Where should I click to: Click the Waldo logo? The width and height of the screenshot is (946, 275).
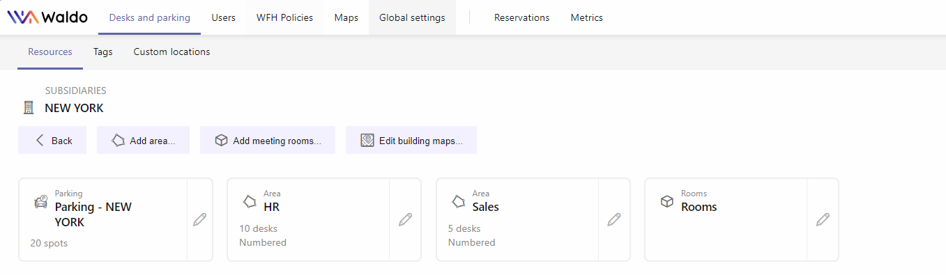tap(47, 17)
